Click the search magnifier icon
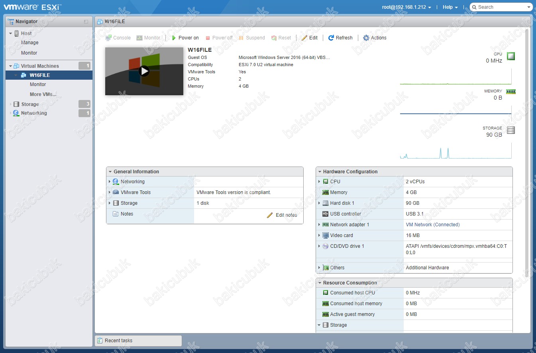 pyautogui.click(x=474, y=7)
